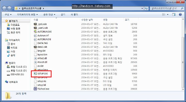Click the SETUP.EXE installer icon
The image size is (186, 102).
click(x=35, y=74)
